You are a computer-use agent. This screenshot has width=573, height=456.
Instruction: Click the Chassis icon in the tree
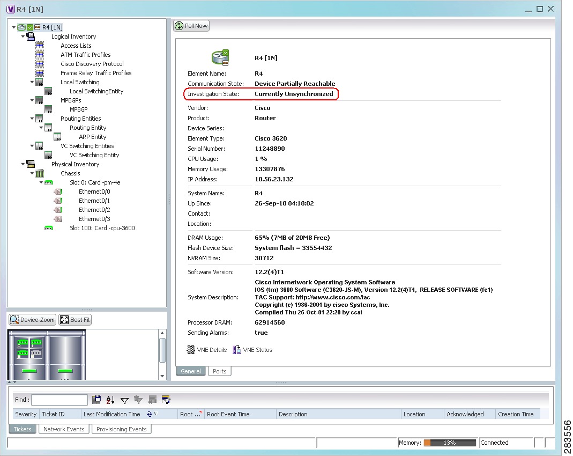[40, 173]
